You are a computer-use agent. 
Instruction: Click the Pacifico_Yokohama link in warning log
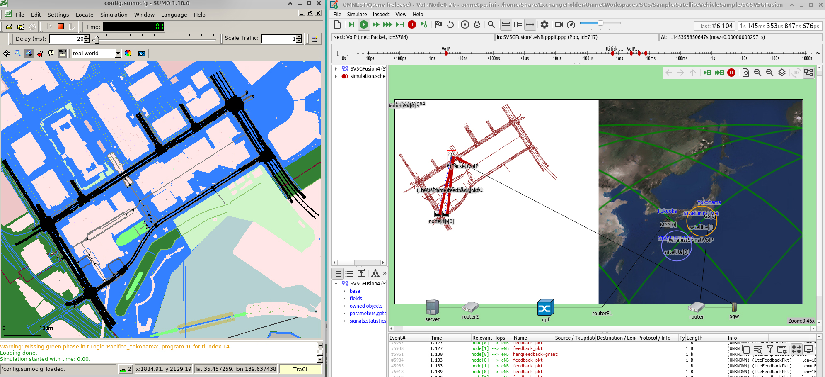coord(132,347)
